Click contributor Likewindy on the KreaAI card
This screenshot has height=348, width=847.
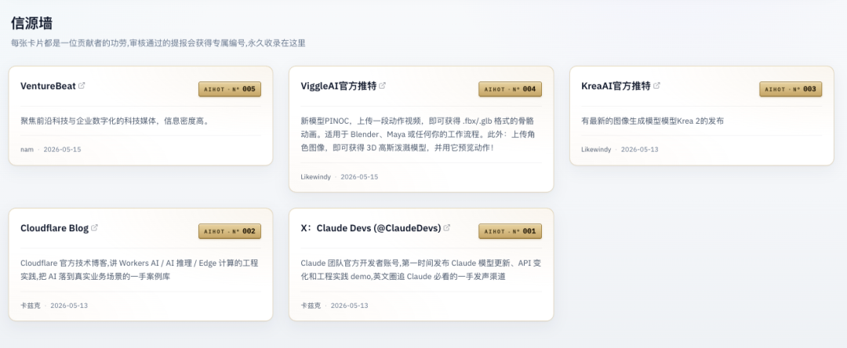(596, 150)
